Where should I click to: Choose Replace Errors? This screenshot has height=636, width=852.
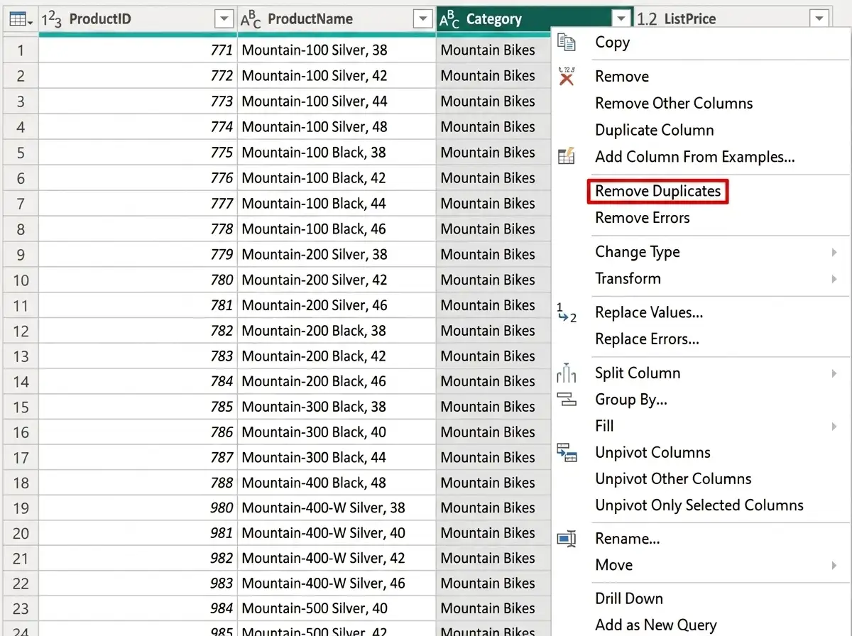tap(647, 339)
